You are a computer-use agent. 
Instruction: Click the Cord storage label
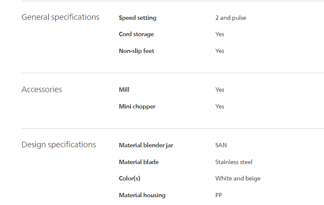point(136,34)
